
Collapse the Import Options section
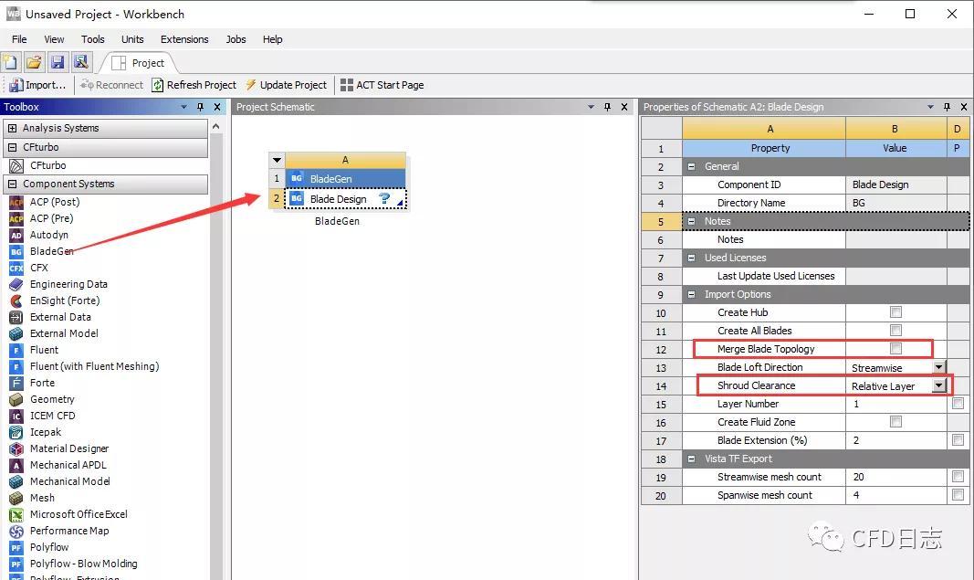tap(691, 295)
